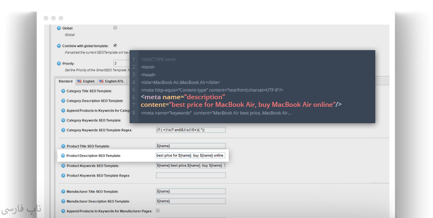Image resolution: width=433 pixels, height=218 pixels.
Task: Click help icon for Category Keywords SEO Template Regex
Action: [63, 130]
